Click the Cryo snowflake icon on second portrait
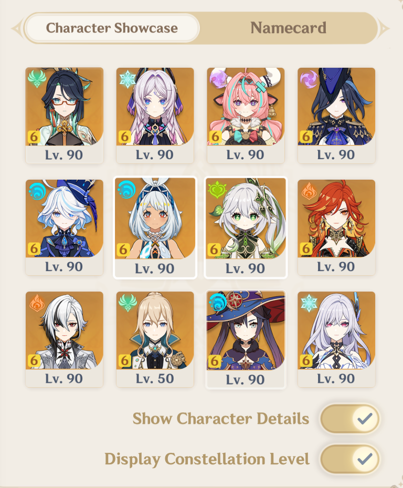The height and width of the screenshot is (488, 403). coord(128,78)
